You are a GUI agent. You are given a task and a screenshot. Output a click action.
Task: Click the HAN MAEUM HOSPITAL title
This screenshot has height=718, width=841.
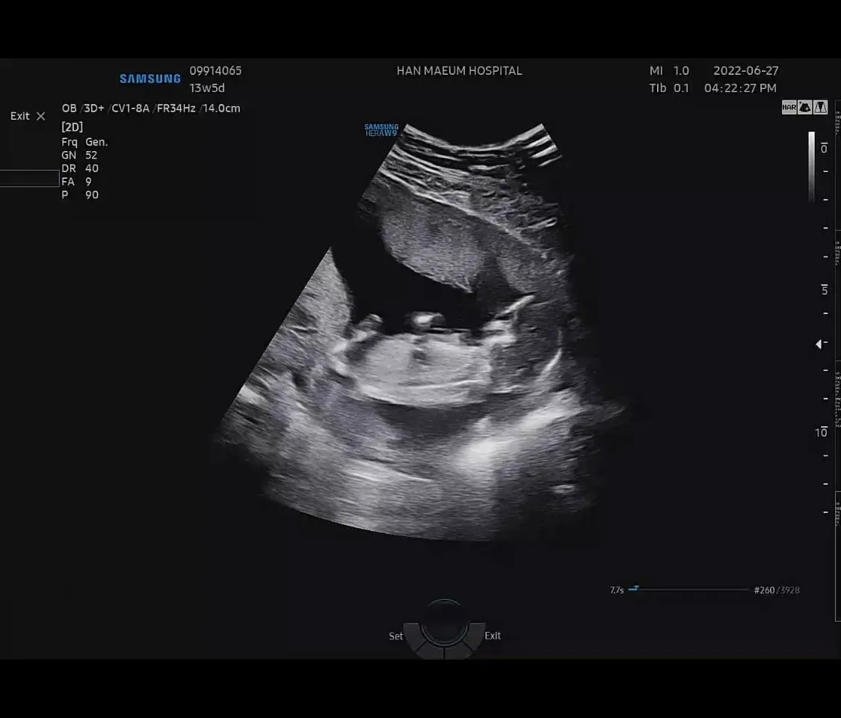point(459,71)
